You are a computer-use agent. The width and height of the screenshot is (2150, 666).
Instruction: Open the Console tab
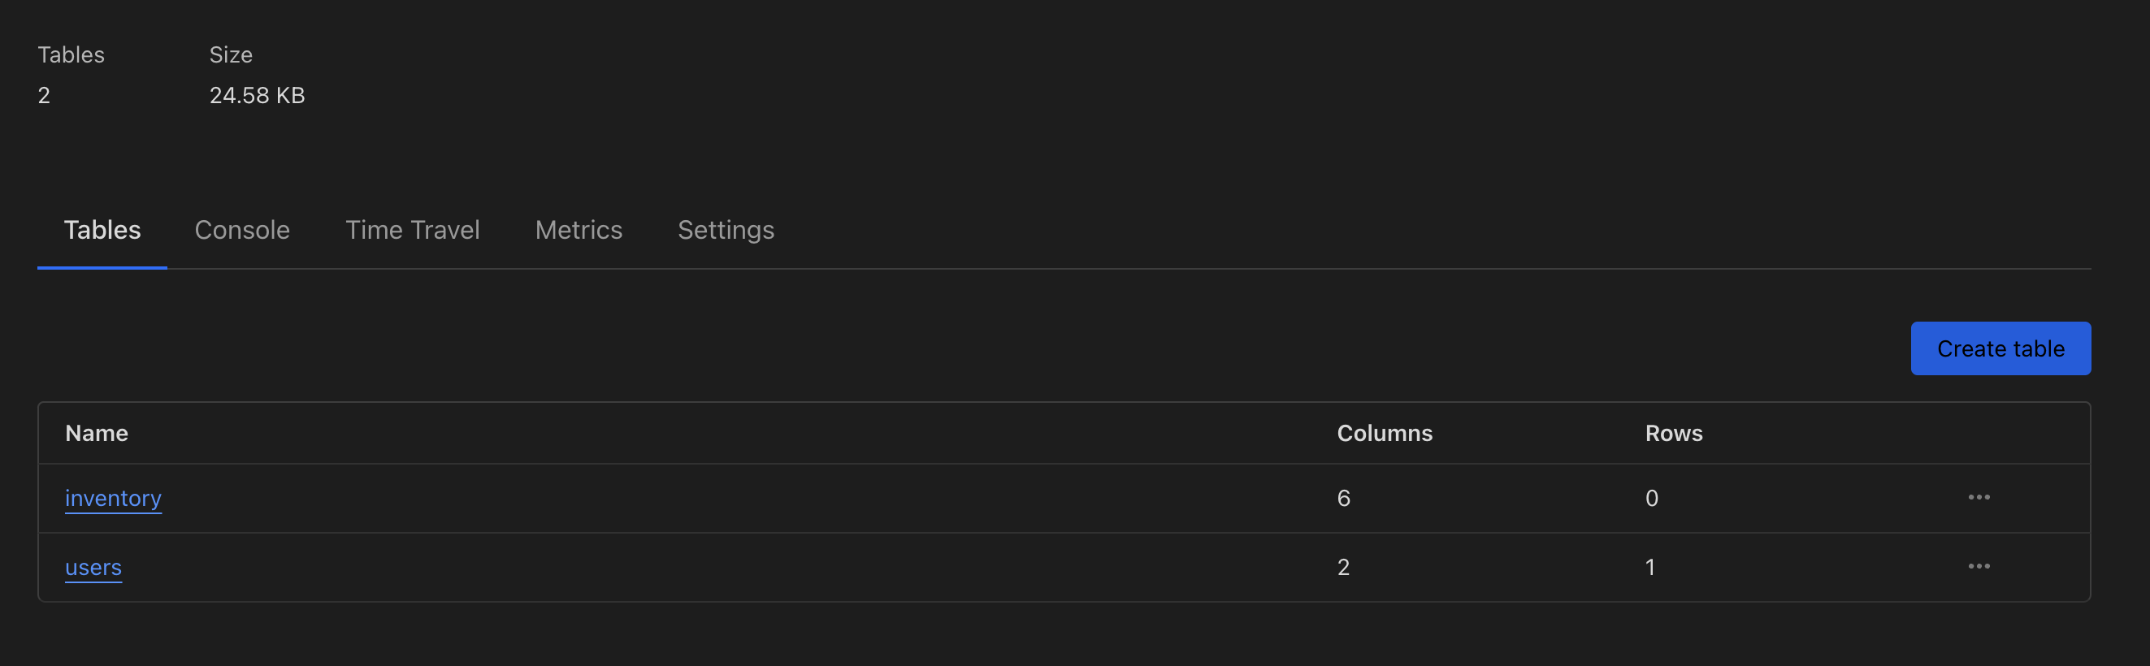point(242,230)
